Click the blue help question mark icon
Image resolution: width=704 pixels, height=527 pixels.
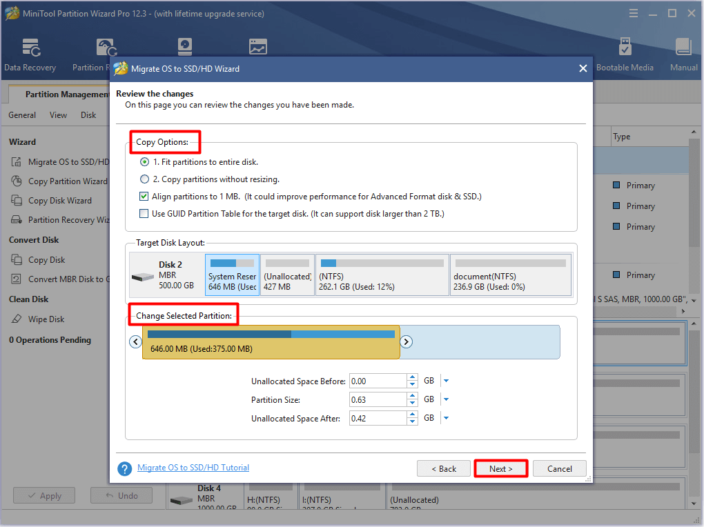pyautogui.click(x=124, y=468)
